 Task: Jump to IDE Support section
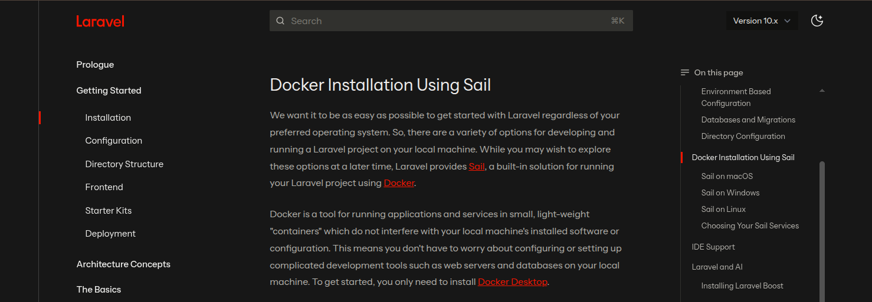[713, 247]
